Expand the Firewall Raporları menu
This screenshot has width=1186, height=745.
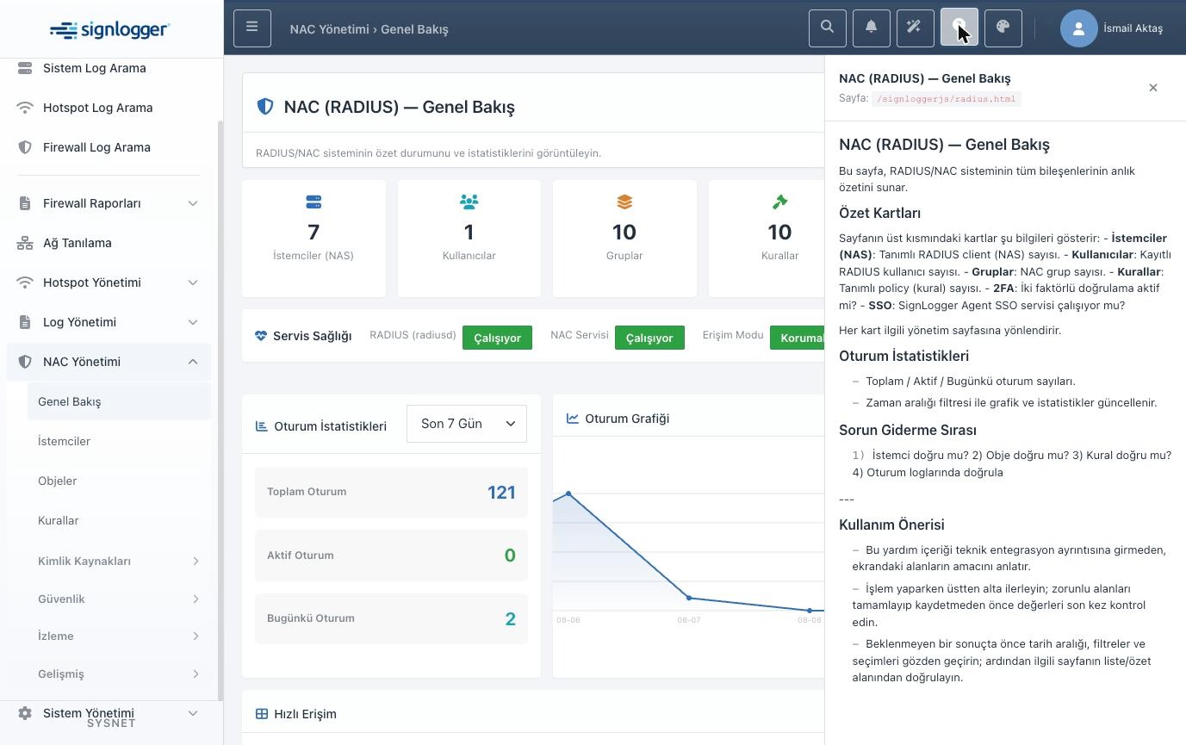pyautogui.click(x=109, y=203)
